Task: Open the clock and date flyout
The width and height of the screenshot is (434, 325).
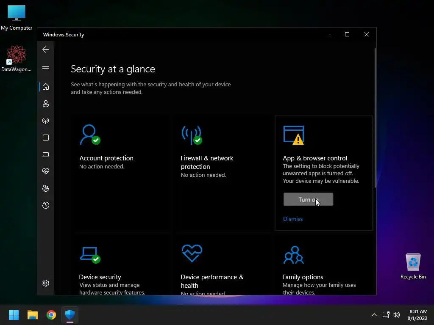Action: click(x=417, y=315)
